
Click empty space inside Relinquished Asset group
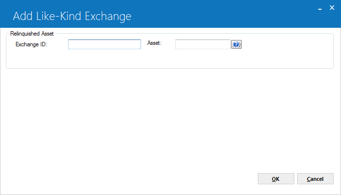[x=170, y=59]
